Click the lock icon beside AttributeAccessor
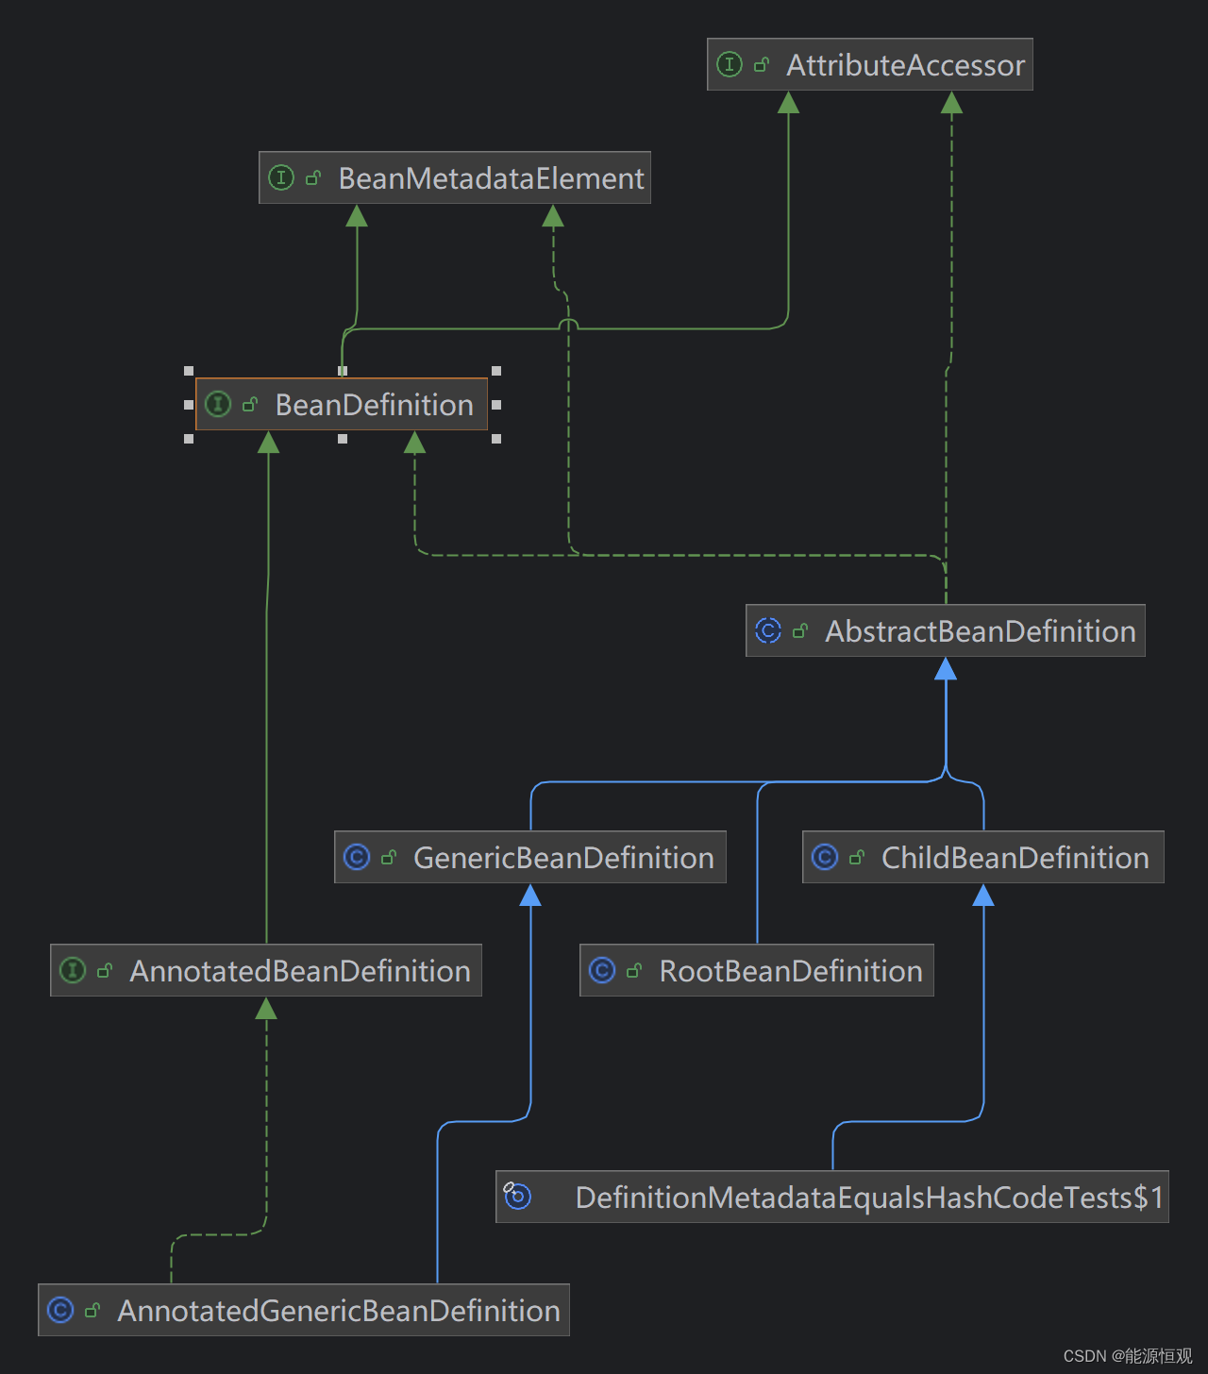Screen dimensions: 1208x1374 pyautogui.click(x=762, y=64)
